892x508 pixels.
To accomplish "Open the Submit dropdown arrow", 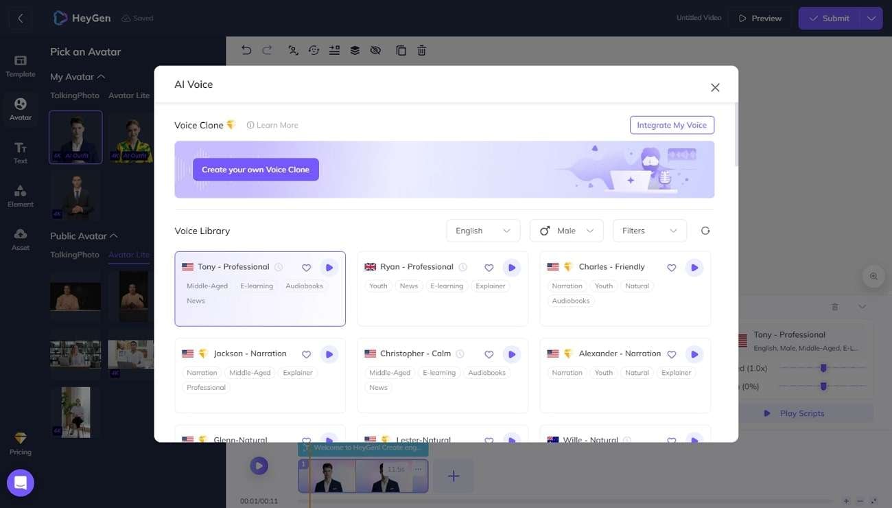I will pos(871,19).
